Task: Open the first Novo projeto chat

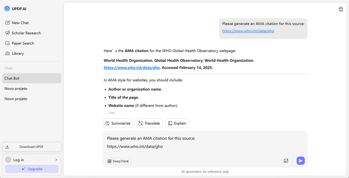Action: (16, 89)
